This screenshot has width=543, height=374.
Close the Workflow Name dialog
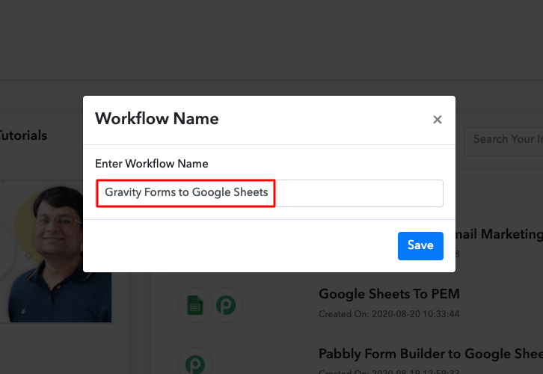(438, 120)
